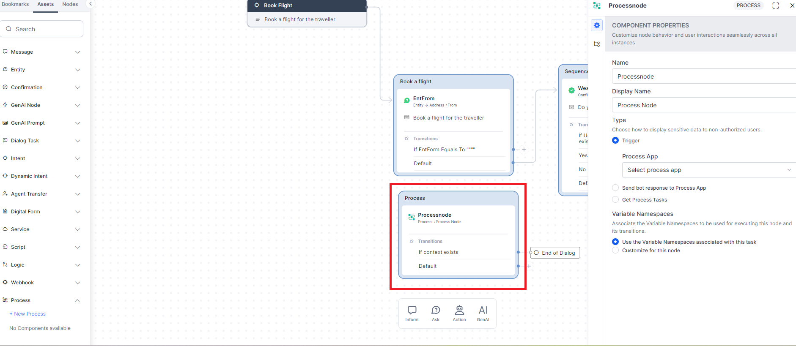Switch to the Nodes tab
Viewport: 796px width, 346px height.
[70, 4]
